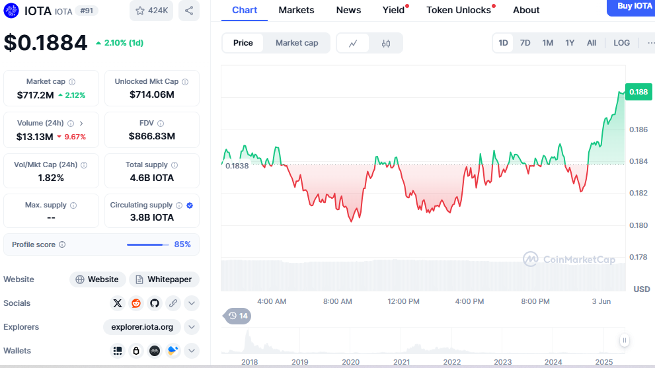Show info for Market cap
The image size is (655, 368).
click(72, 82)
